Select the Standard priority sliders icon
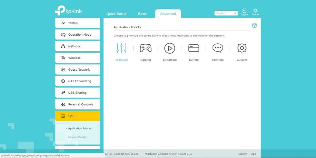Viewport: 316px width, 158px height. point(122,48)
